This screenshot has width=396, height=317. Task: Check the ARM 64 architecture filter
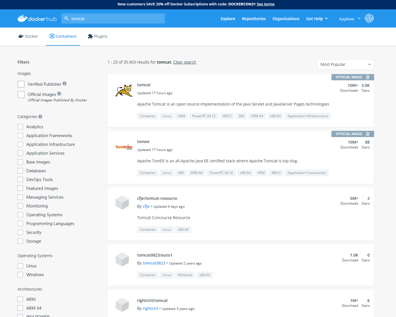tap(20, 308)
